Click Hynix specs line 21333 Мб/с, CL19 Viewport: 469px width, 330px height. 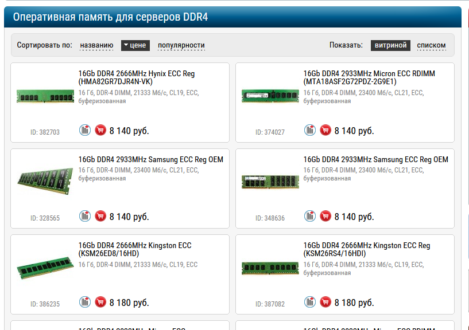pyautogui.click(x=139, y=97)
